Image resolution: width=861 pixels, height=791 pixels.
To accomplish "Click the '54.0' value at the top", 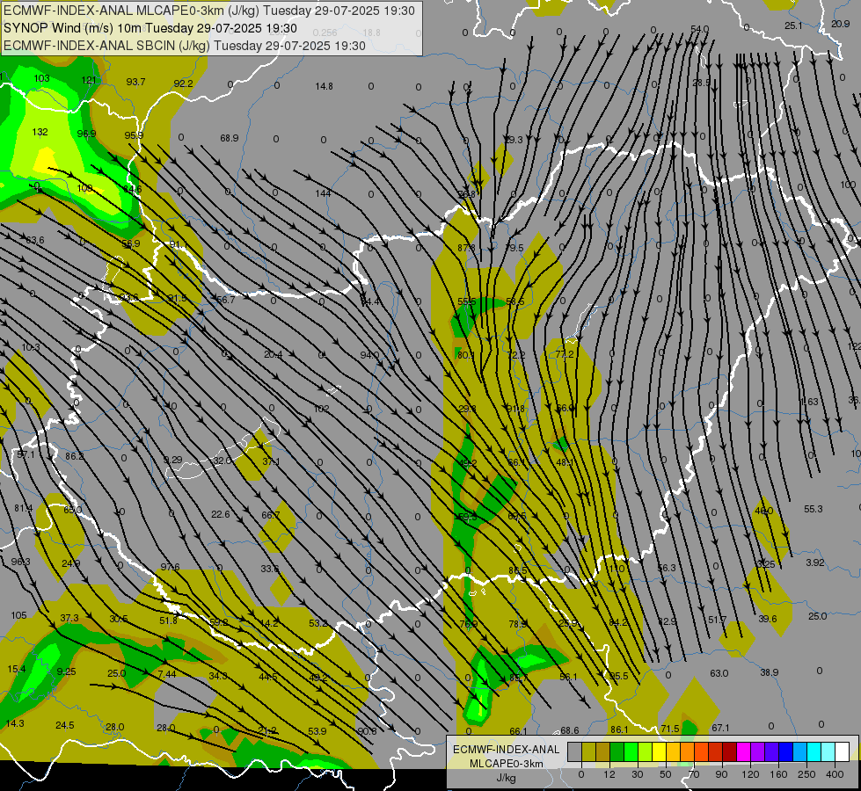I will (699, 29).
